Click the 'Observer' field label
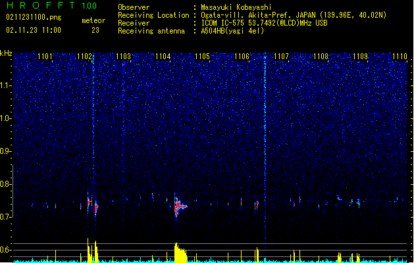The height and width of the screenshot is (263, 414). tap(134, 7)
